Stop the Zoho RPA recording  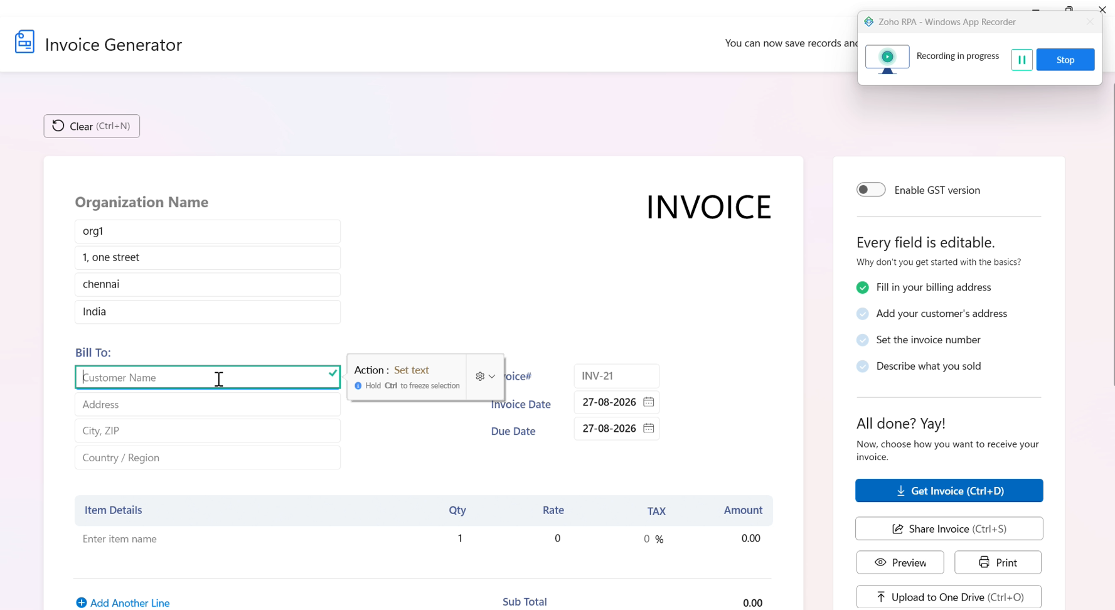tap(1065, 60)
